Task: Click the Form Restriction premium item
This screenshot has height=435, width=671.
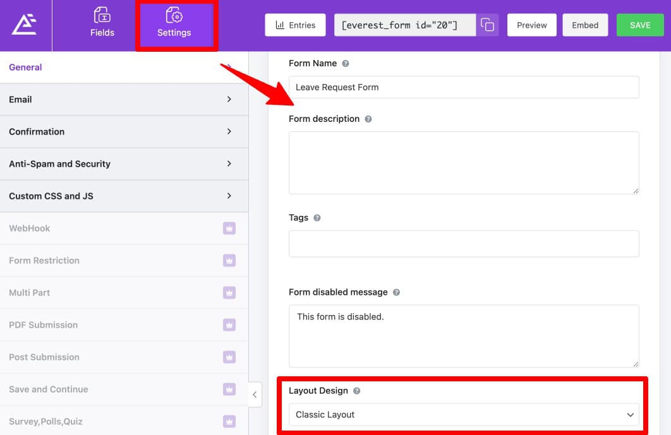Action: click(124, 261)
